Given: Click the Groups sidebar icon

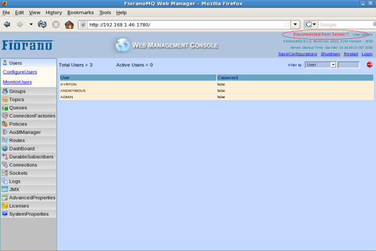Looking at the screenshot, I should [x=5, y=91].
